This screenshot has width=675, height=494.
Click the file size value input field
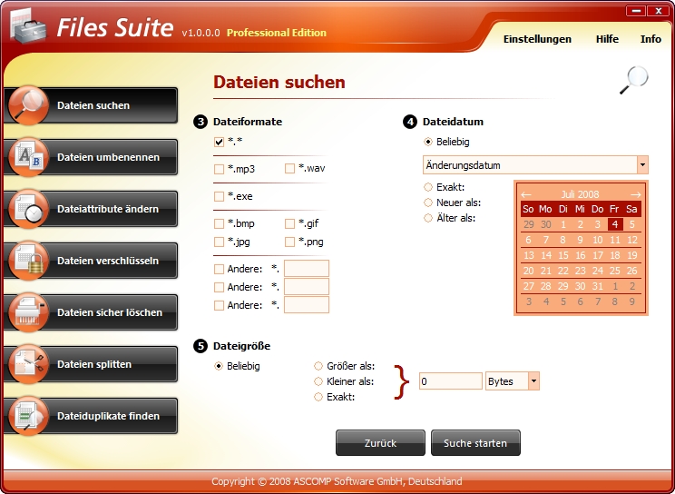click(450, 381)
